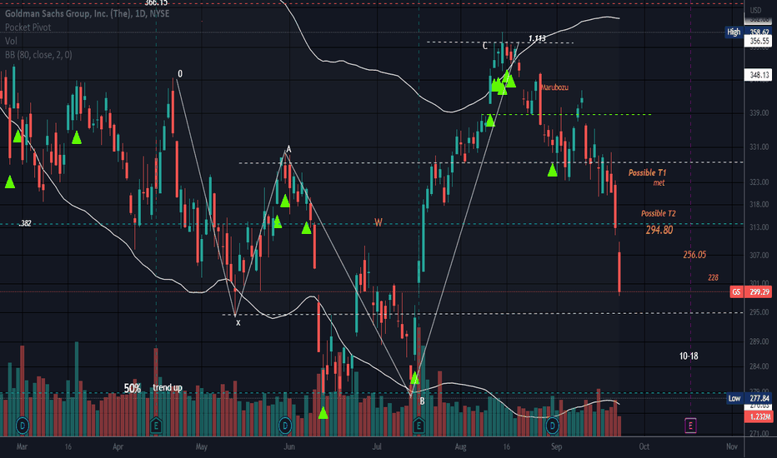Select pattern point label C

[484, 46]
